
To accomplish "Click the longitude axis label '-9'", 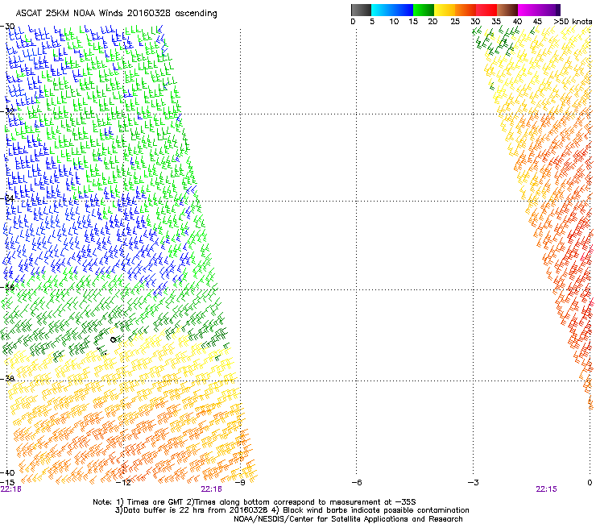I will (240, 483).
